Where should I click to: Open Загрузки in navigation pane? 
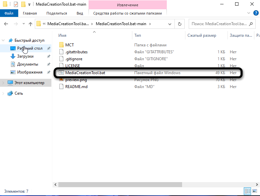click(x=25, y=56)
